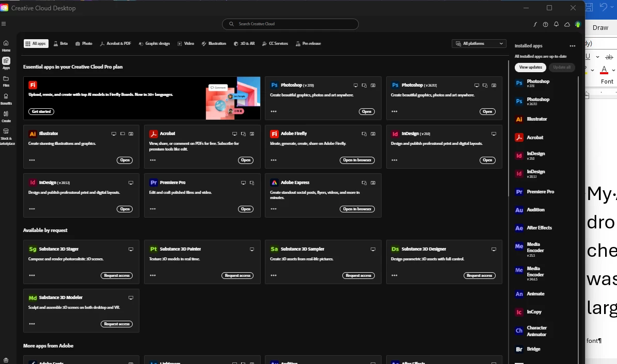The image size is (617, 364).
Task: Request access for Substance 3D Painter
Action: (x=238, y=275)
